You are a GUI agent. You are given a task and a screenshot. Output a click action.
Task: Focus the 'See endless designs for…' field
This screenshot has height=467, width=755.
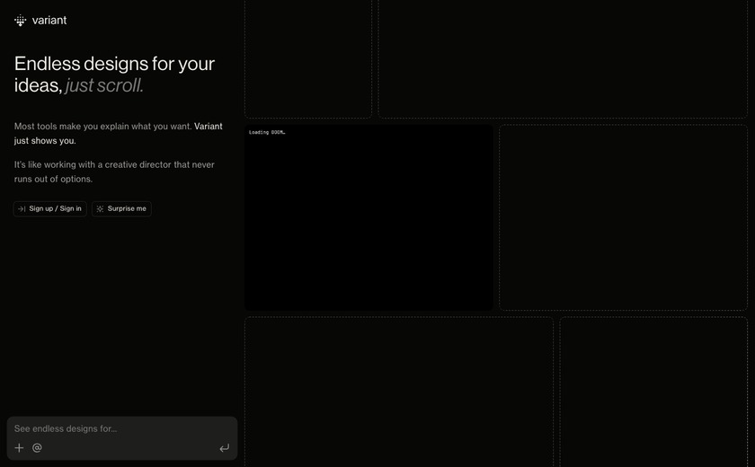click(x=122, y=428)
